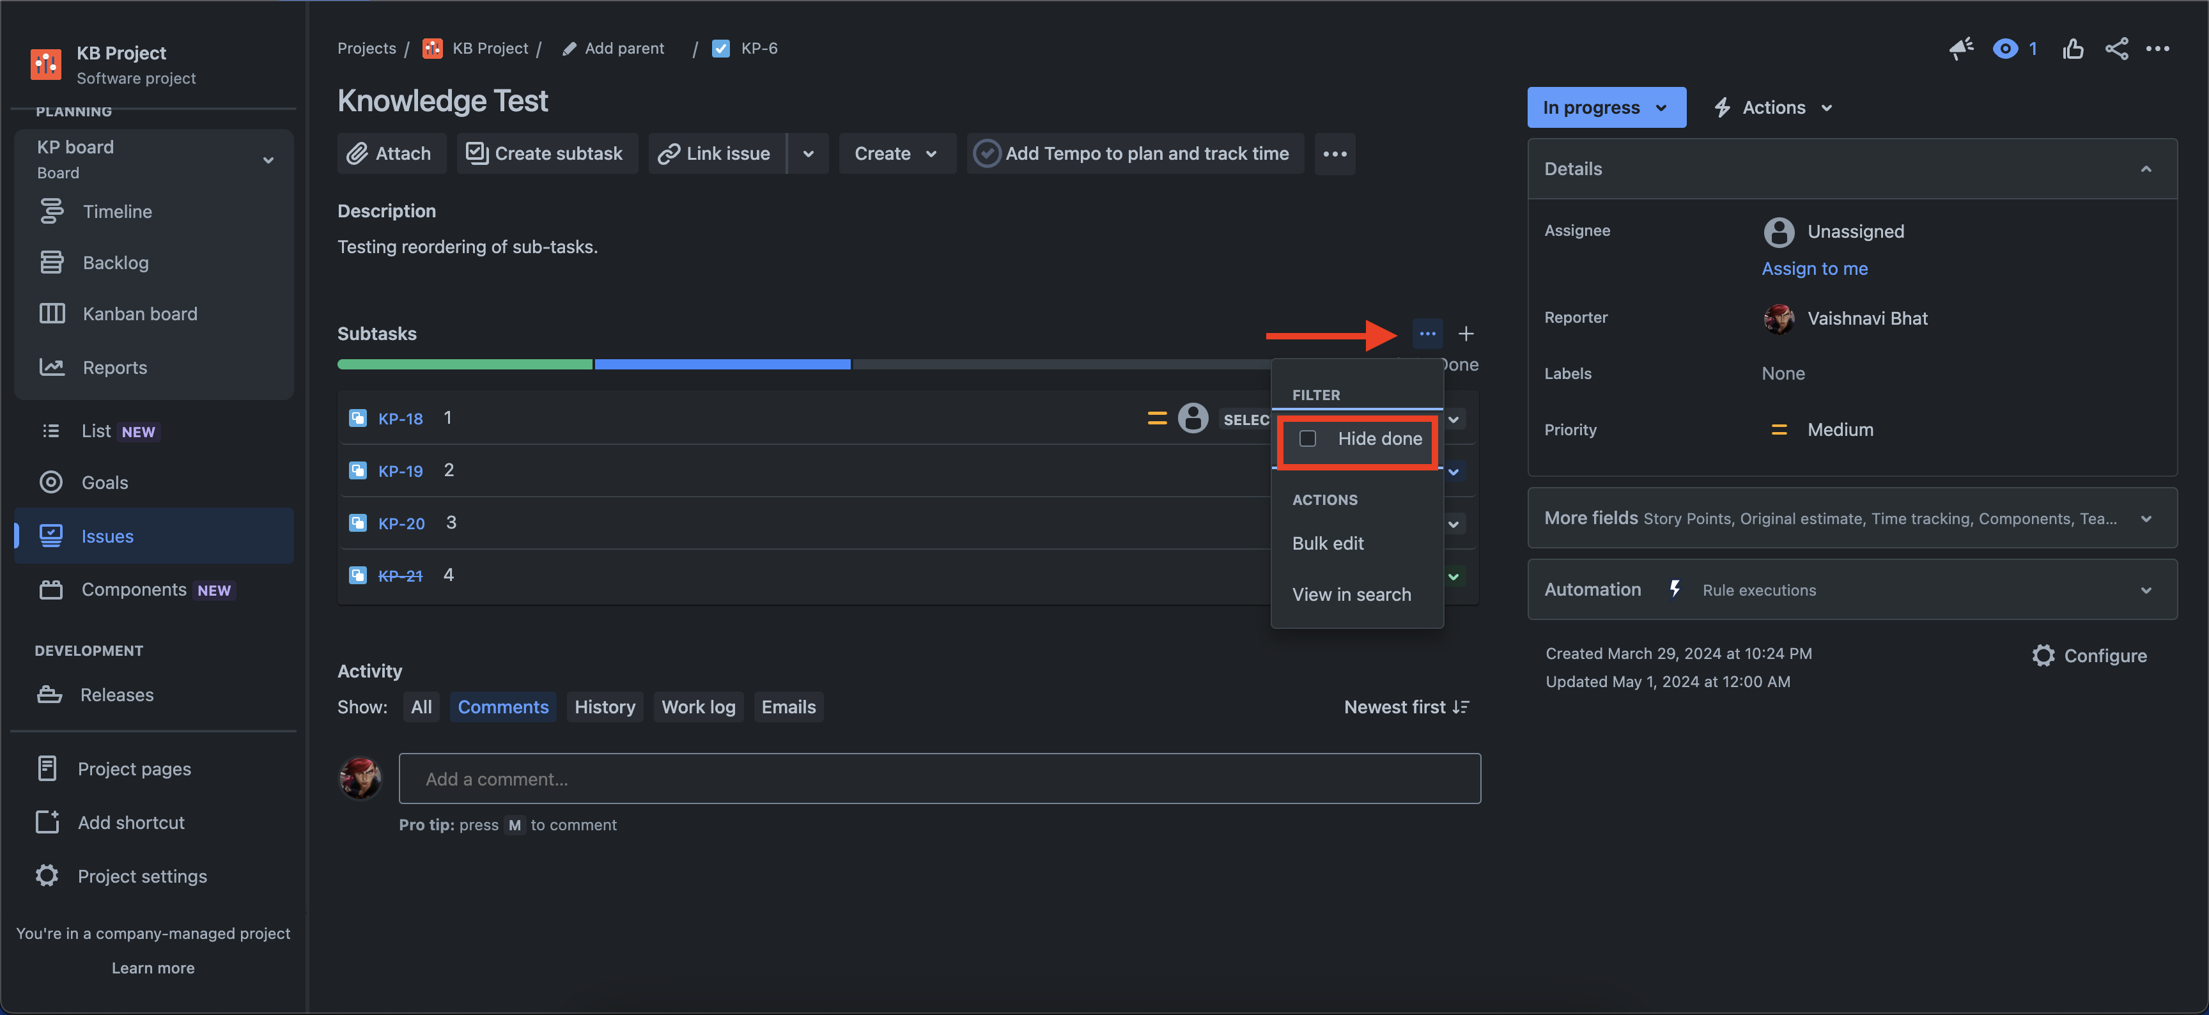2209x1015 pixels.
Task: Click the green segment of subtasks progress bar
Action: pyautogui.click(x=464, y=364)
